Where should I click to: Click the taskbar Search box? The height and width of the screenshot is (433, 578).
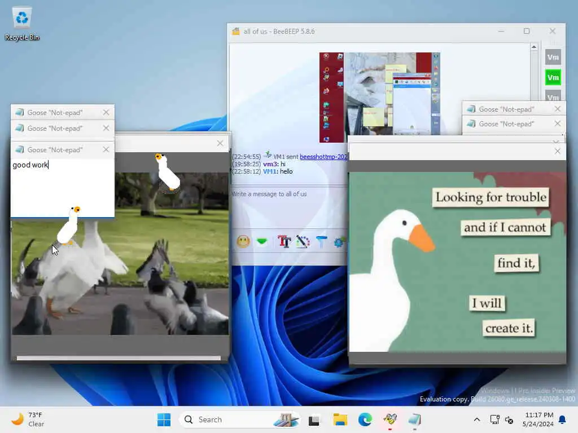tap(239, 419)
